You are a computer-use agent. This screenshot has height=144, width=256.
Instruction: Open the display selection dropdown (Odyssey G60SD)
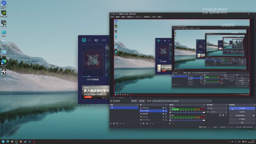pyautogui.click(x=182, y=101)
